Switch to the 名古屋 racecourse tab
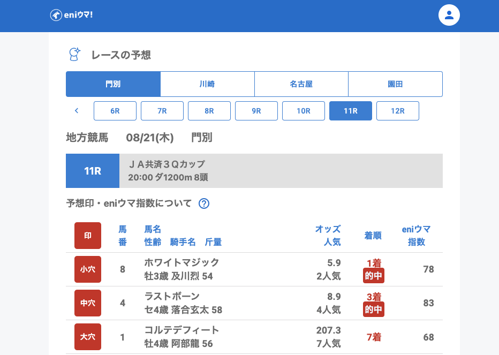Image resolution: width=499 pixels, height=355 pixels. click(301, 84)
